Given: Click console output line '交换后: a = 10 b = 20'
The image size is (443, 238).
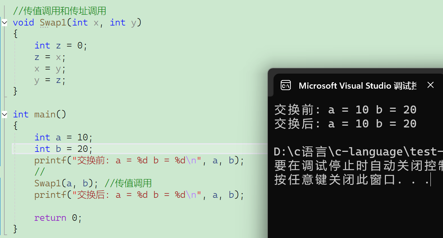Looking at the screenshot, I should click(x=345, y=124).
